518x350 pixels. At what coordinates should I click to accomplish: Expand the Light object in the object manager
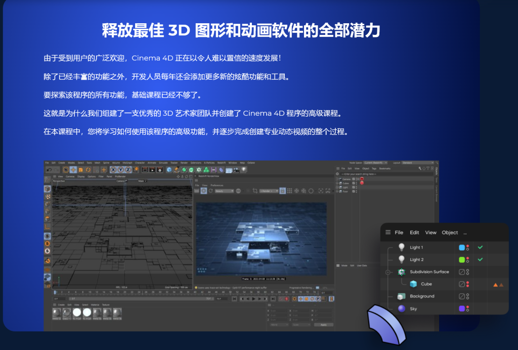tap(337, 187)
